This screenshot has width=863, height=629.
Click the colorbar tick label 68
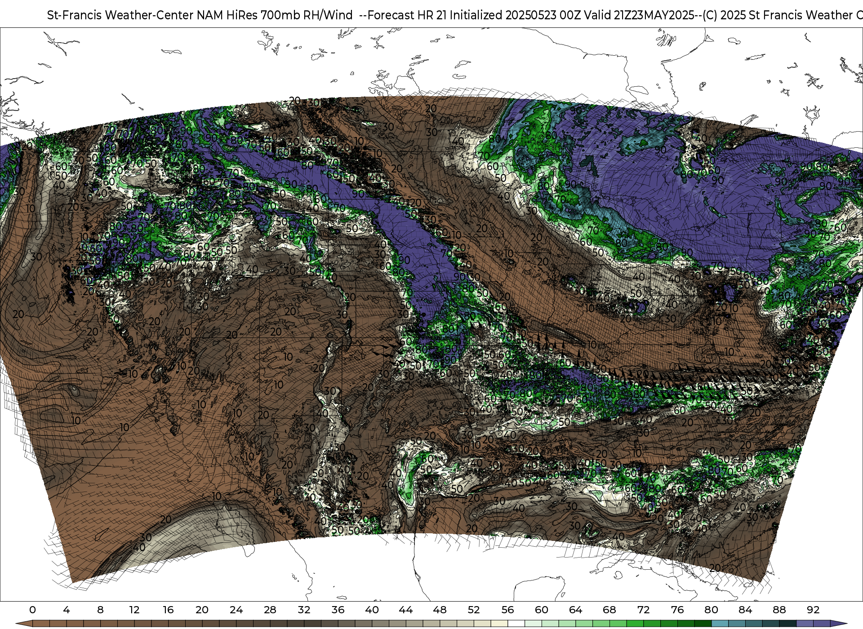[609, 610]
